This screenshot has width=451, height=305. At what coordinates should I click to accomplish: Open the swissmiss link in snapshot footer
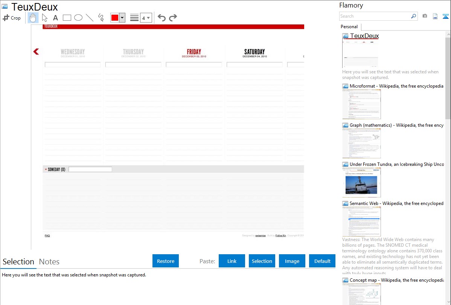[260, 236]
